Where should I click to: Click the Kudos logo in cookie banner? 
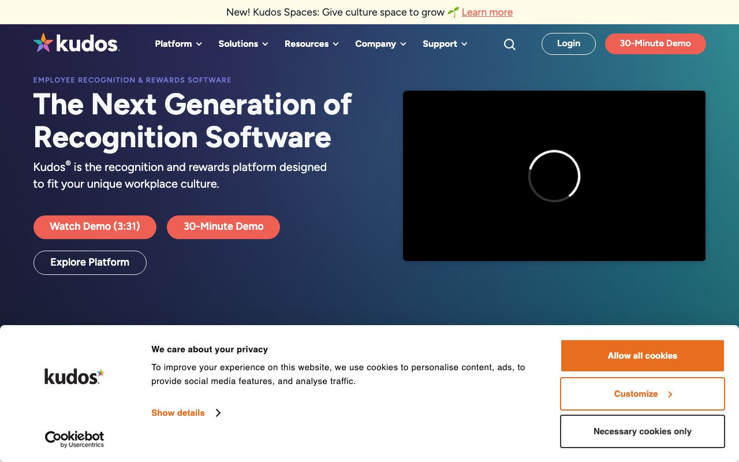click(x=74, y=377)
